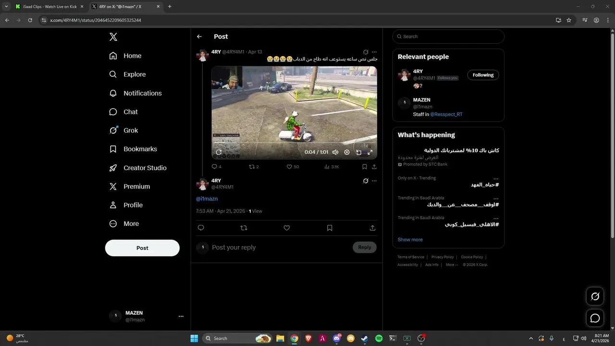Viewport: 615px width, 346px height.
Task: Like icon under the 7:53 AM post
Action: (x=287, y=228)
